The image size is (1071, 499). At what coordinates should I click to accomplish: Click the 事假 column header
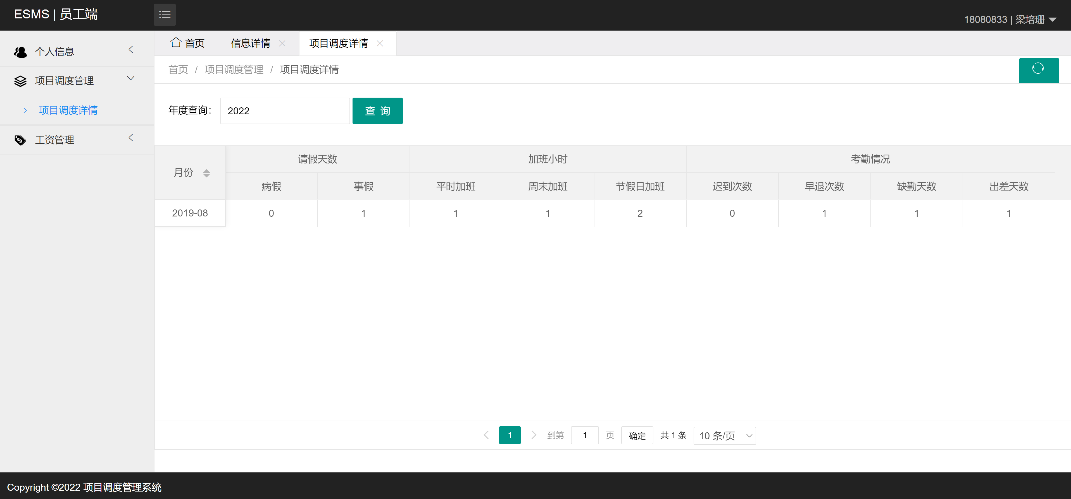pyautogui.click(x=364, y=186)
